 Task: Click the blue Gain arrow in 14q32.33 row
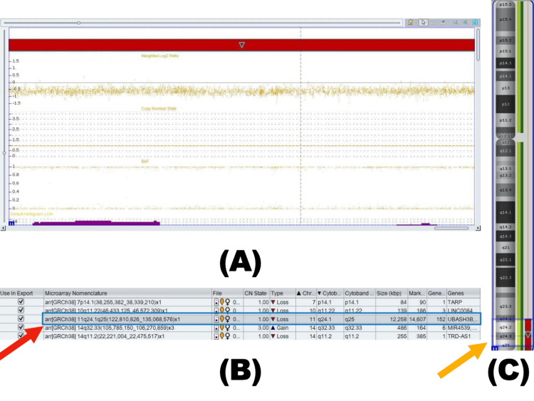tap(273, 328)
